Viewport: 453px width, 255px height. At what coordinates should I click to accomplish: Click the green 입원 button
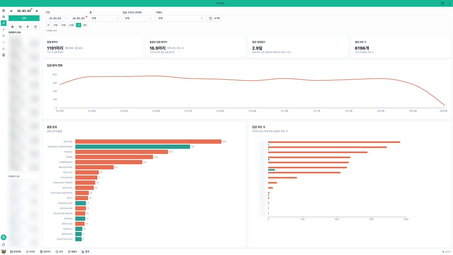24,18
